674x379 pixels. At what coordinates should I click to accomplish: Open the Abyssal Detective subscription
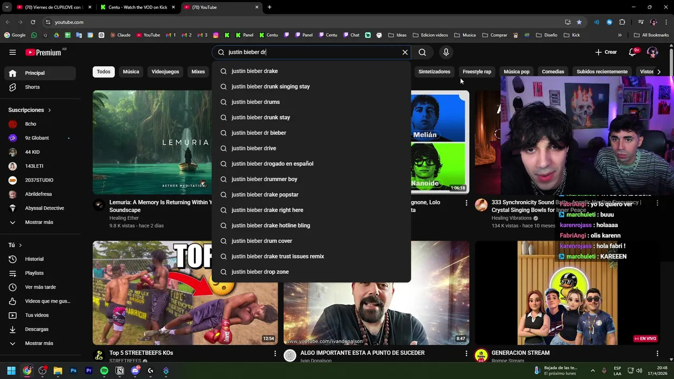[41, 208]
